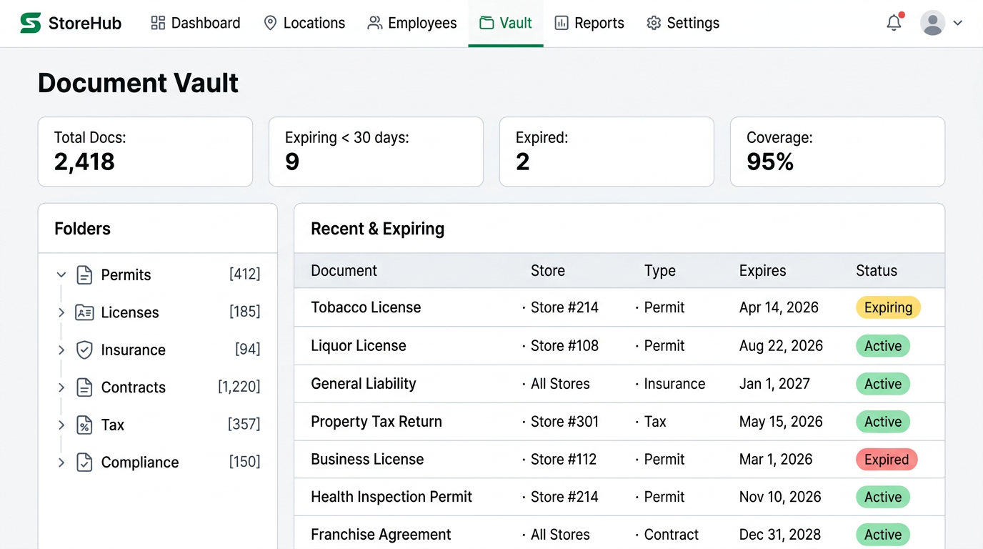The image size is (983, 549).
Task: Click the Insurance shield icon
Action: [x=84, y=350]
